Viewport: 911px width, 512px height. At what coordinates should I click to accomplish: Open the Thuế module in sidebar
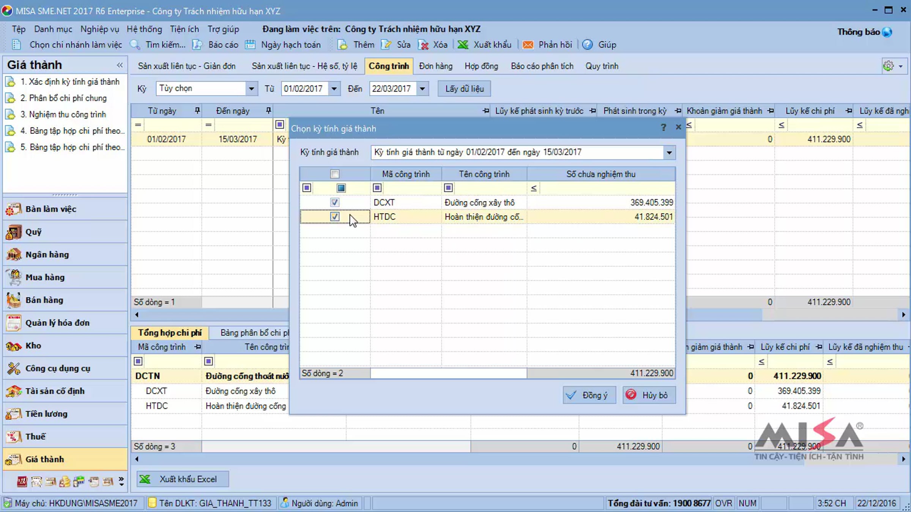(65, 437)
